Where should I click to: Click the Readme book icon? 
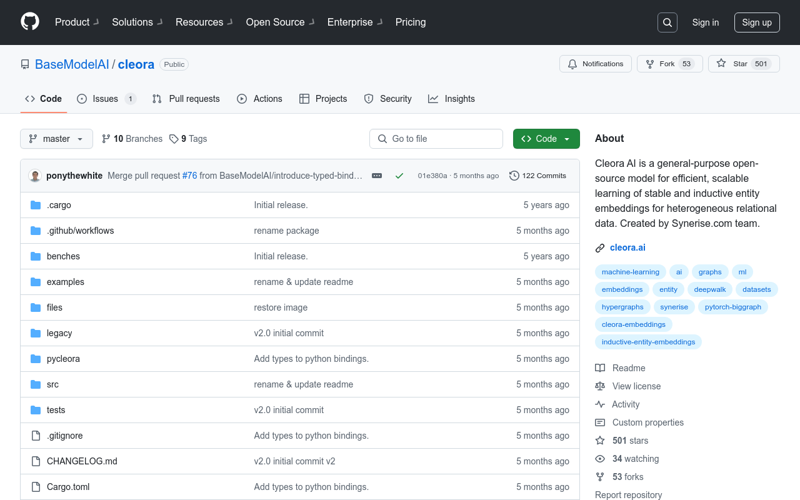click(x=600, y=368)
